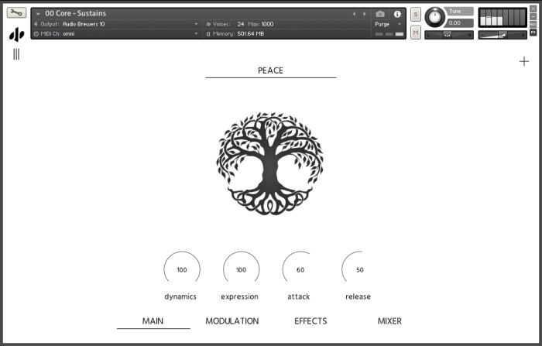The image size is (542, 346).
Task: Click the instrument name 00 Core - Sustains
Action: [75, 13]
